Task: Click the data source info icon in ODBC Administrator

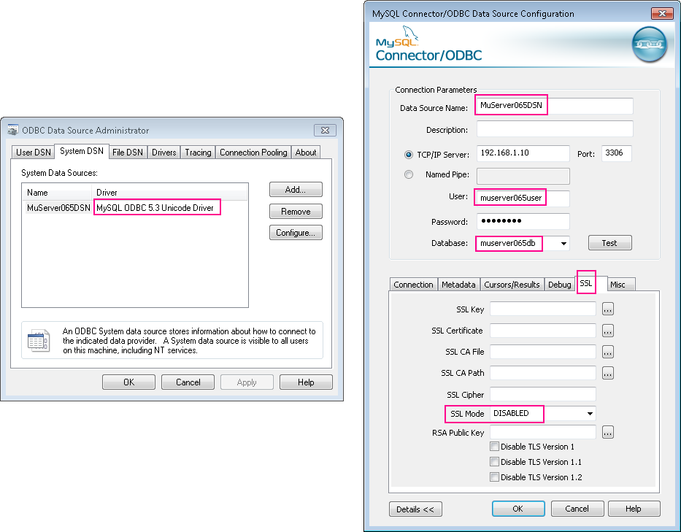Action: click(x=38, y=341)
